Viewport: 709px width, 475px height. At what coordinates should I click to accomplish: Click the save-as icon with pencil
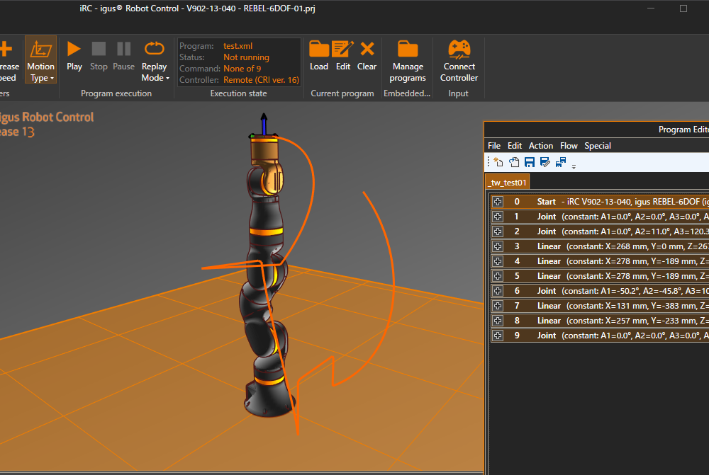[545, 162]
